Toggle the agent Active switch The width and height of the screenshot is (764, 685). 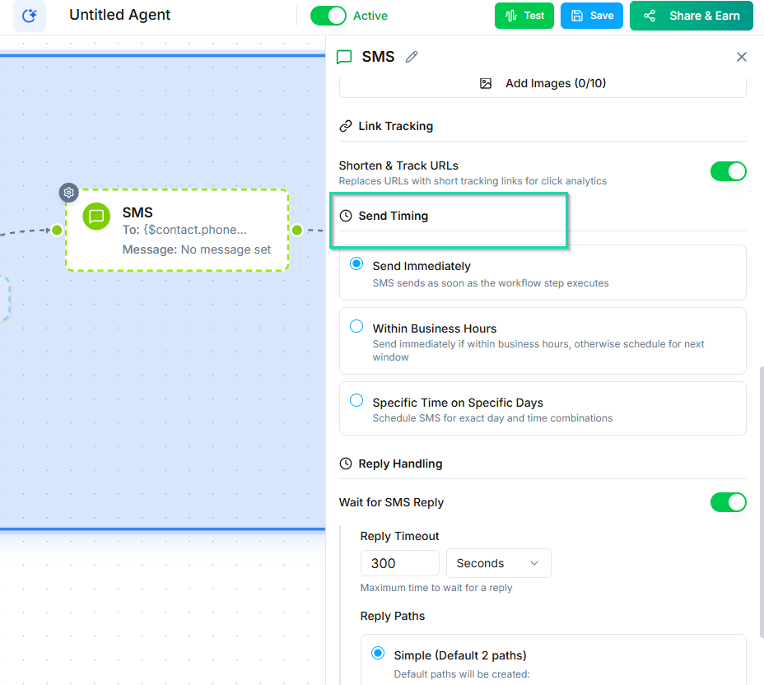click(x=328, y=16)
